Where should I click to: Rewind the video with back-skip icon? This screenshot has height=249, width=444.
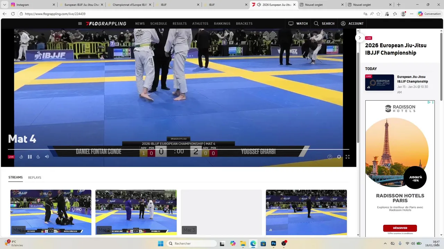click(21, 157)
